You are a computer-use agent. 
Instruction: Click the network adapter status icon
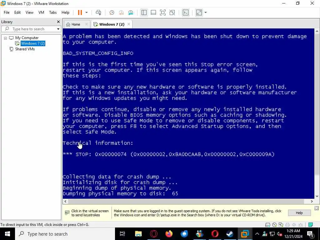pos(281,225)
